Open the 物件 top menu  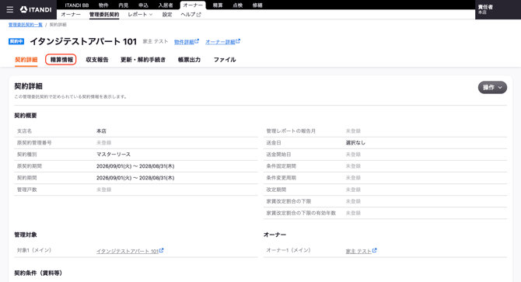click(103, 5)
